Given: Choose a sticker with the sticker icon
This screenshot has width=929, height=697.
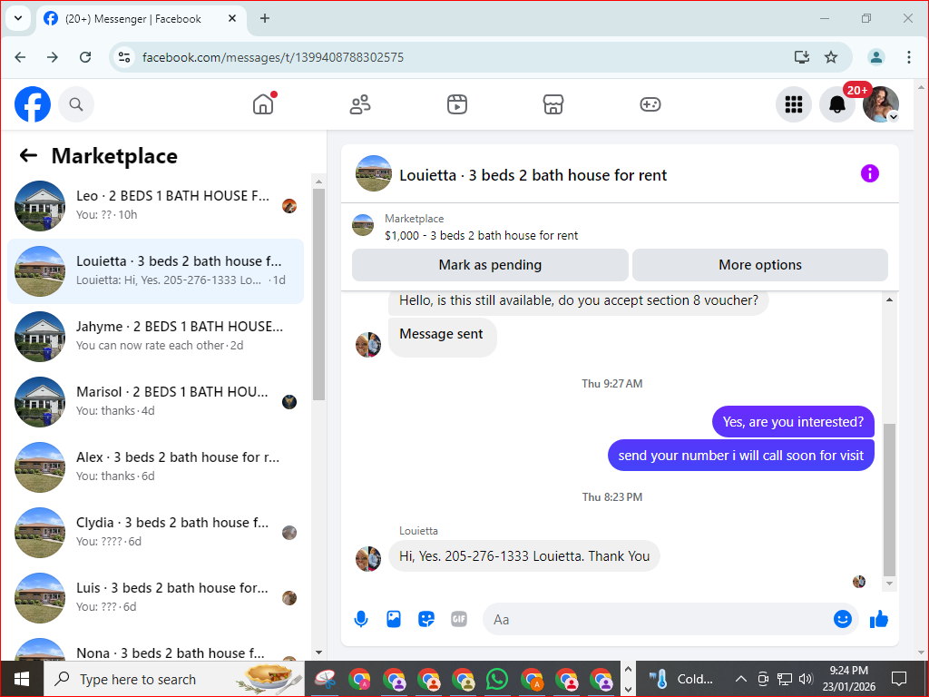Looking at the screenshot, I should [426, 619].
